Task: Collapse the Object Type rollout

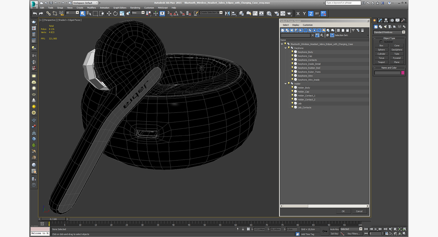Action: (x=389, y=38)
